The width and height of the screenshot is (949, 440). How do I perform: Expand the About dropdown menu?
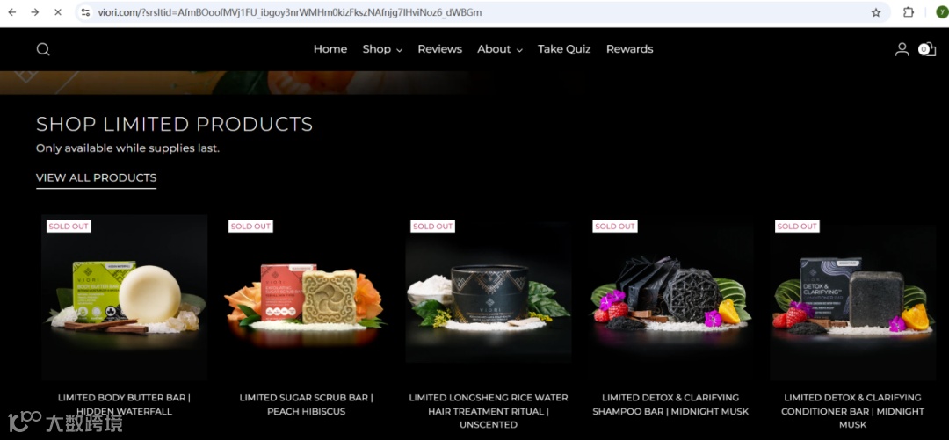pyautogui.click(x=500, y=49)
